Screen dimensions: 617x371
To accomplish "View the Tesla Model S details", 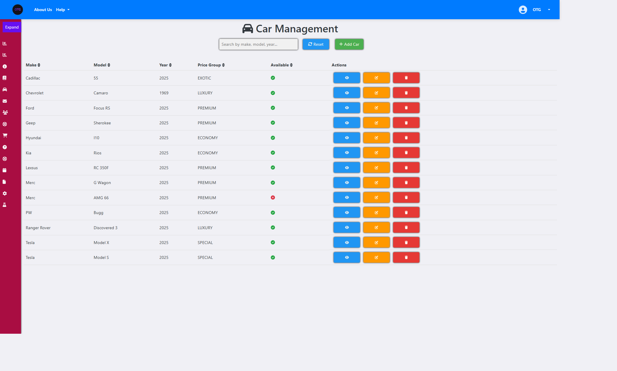I will 347,257.
